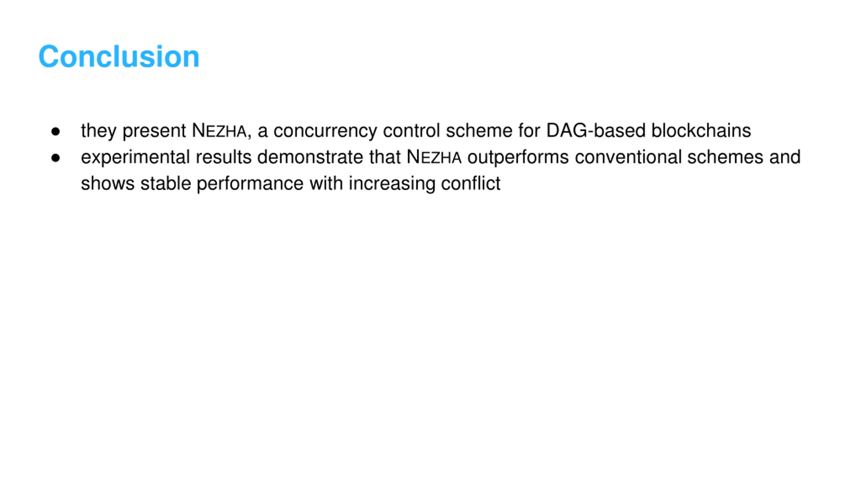This screenshot has width=861, height=484.
Task: Click the word conventional
Action: coord(628,157)
